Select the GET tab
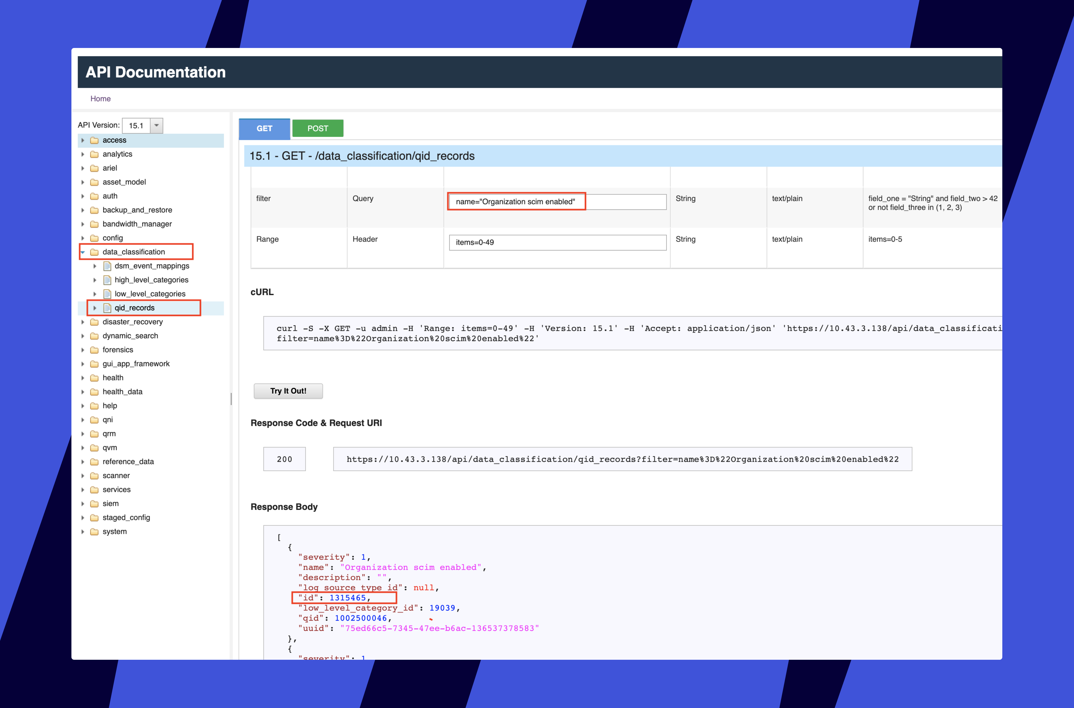The image size is (1074, 708). click(264, 128)
